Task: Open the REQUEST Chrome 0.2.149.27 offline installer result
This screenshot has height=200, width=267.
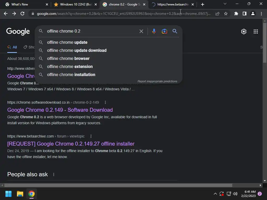Action: (x=71, y=144)
